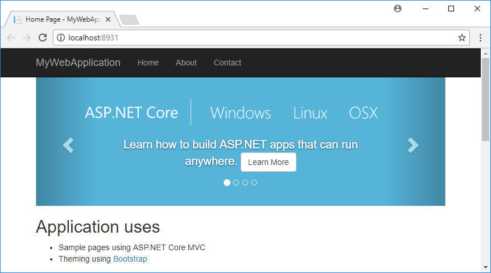Click the scrollbar up arrow
491x273 pixels.
[x=486, y=53]
